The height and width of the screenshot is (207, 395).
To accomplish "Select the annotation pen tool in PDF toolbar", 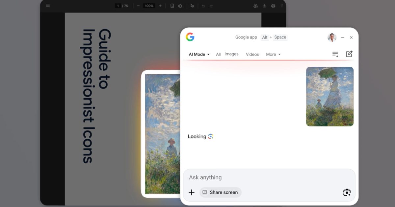I will [x=192, y=6].
